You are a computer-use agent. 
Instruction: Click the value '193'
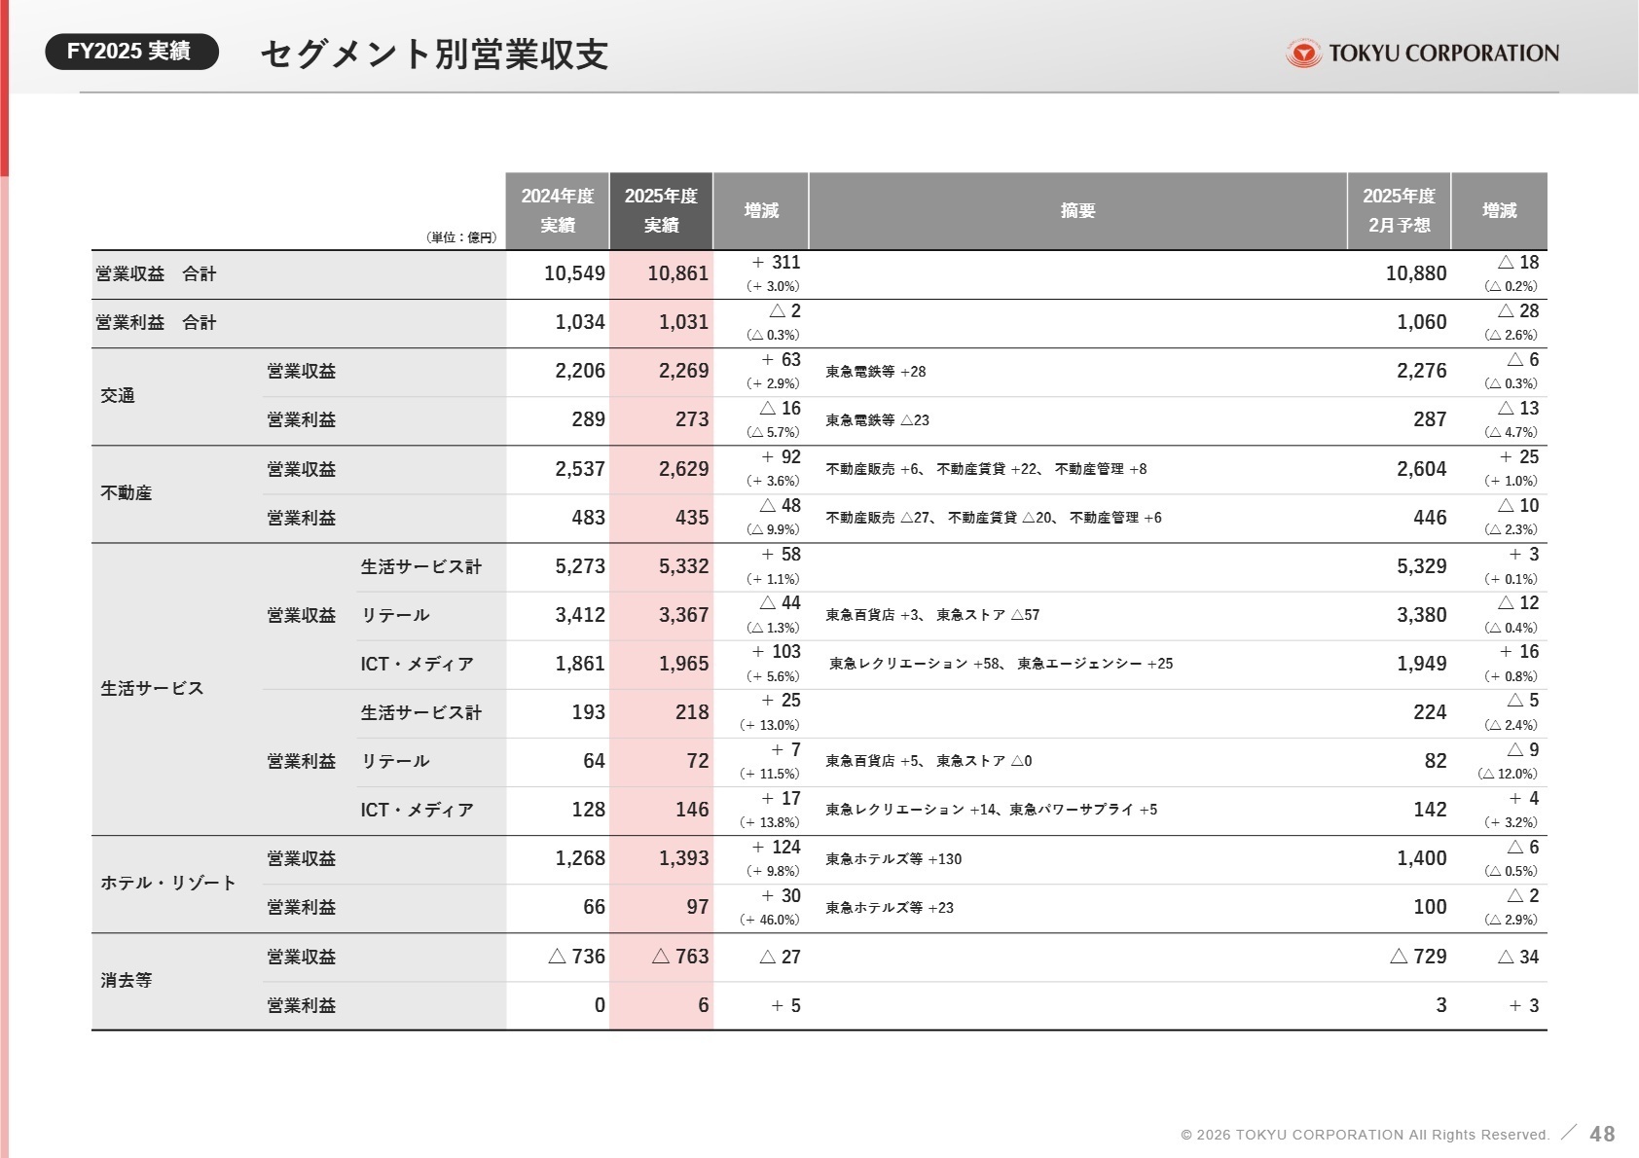pos(588,712)
